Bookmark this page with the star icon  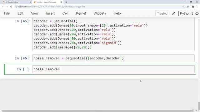click(x=188, y=7)
